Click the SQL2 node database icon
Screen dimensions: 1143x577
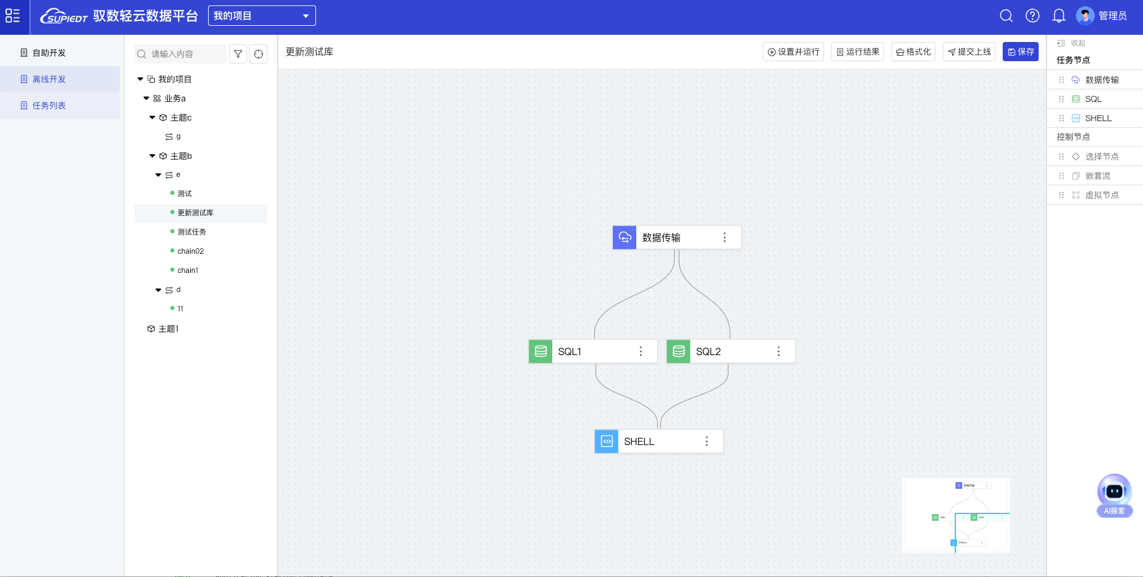coord(678,351)
